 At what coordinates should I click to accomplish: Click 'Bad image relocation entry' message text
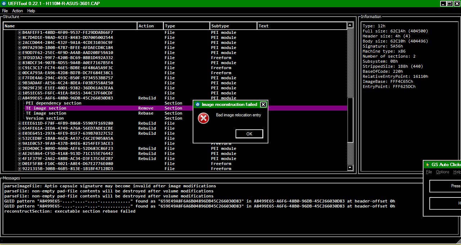(x=238, y=115)
